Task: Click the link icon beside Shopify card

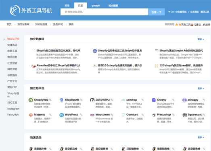Action: [x=50, y=100]
